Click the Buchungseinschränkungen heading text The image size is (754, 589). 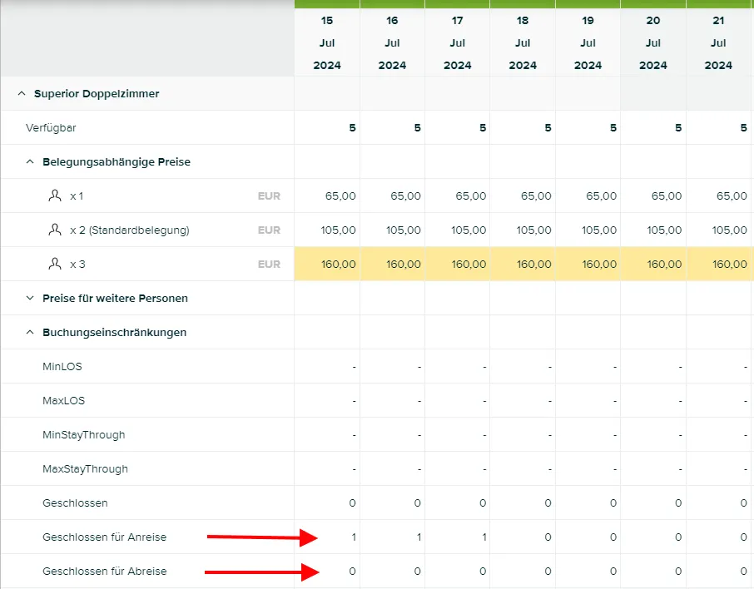[x=115, y=332]
